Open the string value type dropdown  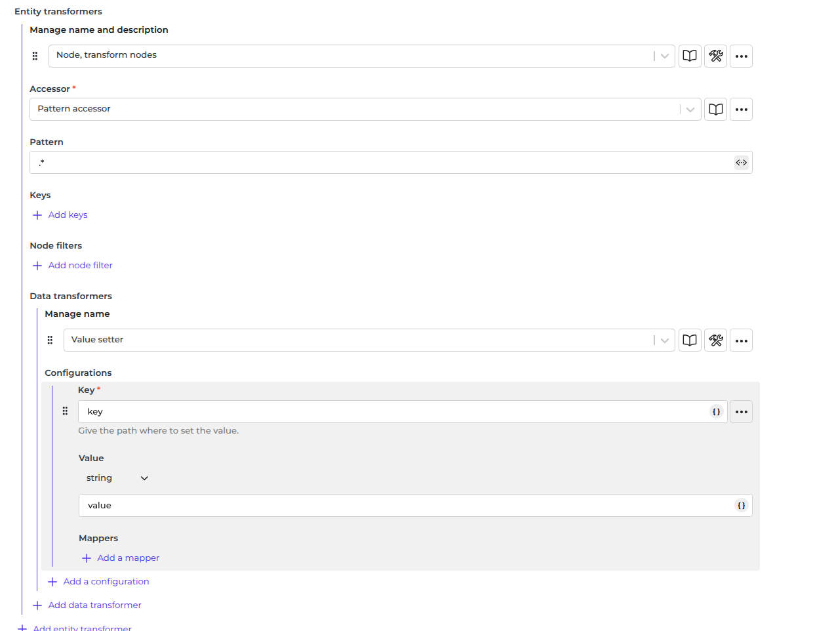click(117, 478)
